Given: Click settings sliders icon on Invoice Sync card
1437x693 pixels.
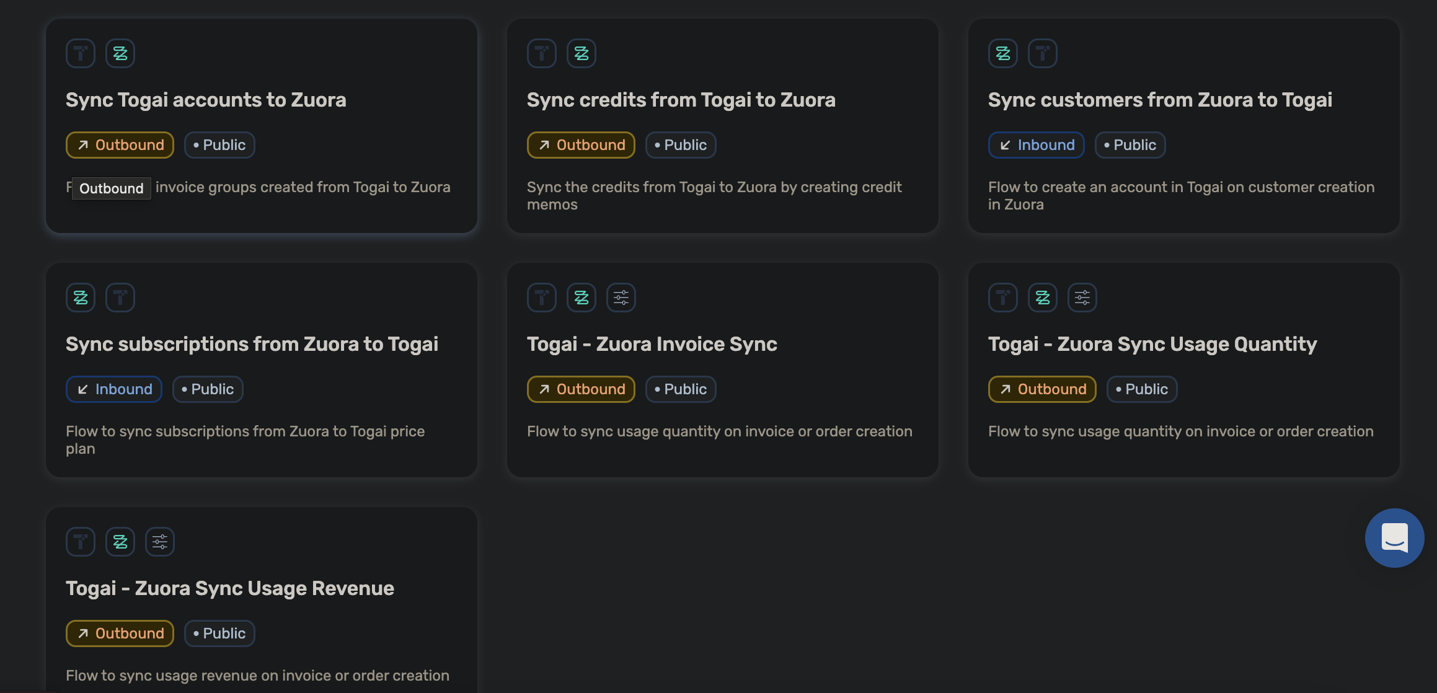Looking at the screenshot, I should pos(621,298).
